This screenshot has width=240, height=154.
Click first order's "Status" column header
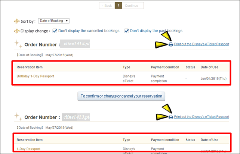coord(190,67)
